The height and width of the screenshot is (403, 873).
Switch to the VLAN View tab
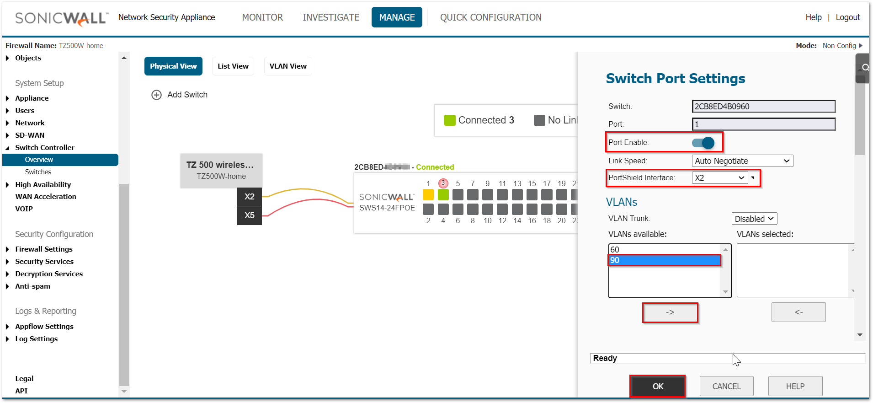coord(288,66)
